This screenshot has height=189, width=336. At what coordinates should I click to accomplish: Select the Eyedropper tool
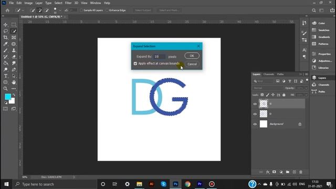coord(6,44)
